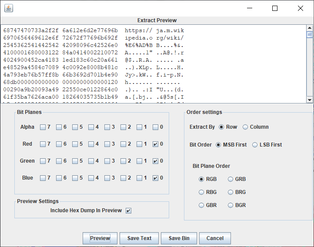The width and height of the screenshot is (314, 247).
Task: Pick GRB bit plane order
Action: tap(230, 179)
